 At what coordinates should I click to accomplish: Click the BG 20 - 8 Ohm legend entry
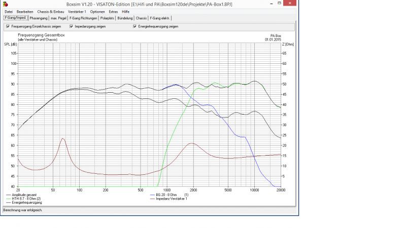coord(169,195)
